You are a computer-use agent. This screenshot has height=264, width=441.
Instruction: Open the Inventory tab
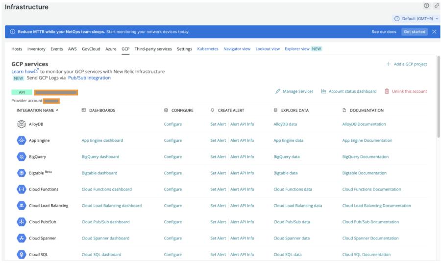36,49
